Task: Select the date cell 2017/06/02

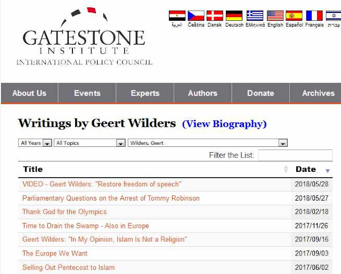Action: [312, 267]
